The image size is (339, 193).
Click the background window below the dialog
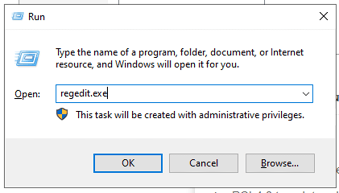pyautogui.click(x=267, y=191)
